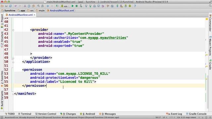Click the Copy toolbar icon
Image resolution: width=212 pixels, height=119 pixels.
[x=29, y=6]
